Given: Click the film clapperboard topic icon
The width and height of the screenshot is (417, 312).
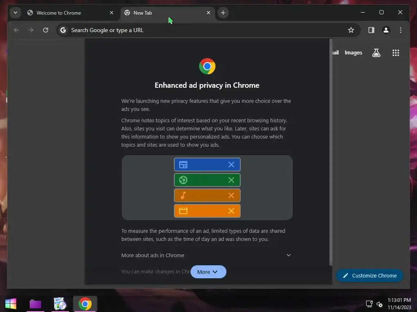Looking at the screenshot, I should (x=183, y=211).
